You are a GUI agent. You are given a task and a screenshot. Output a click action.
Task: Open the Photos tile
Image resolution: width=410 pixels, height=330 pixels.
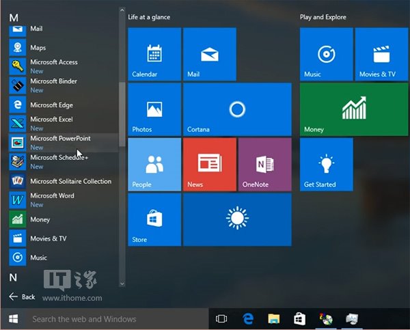pos(154,109)
